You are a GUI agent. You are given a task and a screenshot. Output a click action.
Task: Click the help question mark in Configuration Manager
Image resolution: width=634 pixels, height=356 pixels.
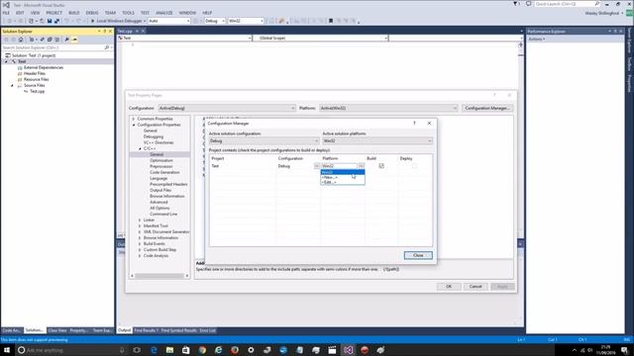(414, 123)
